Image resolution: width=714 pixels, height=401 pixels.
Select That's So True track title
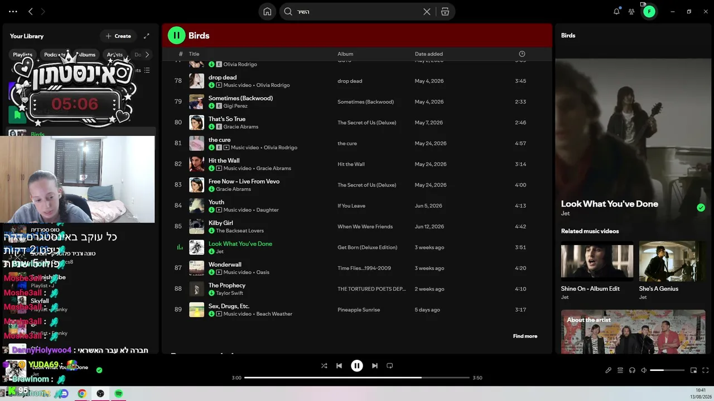[227, 119]
